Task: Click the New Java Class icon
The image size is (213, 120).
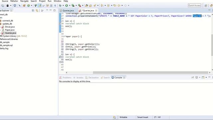Action: point(28,5)
